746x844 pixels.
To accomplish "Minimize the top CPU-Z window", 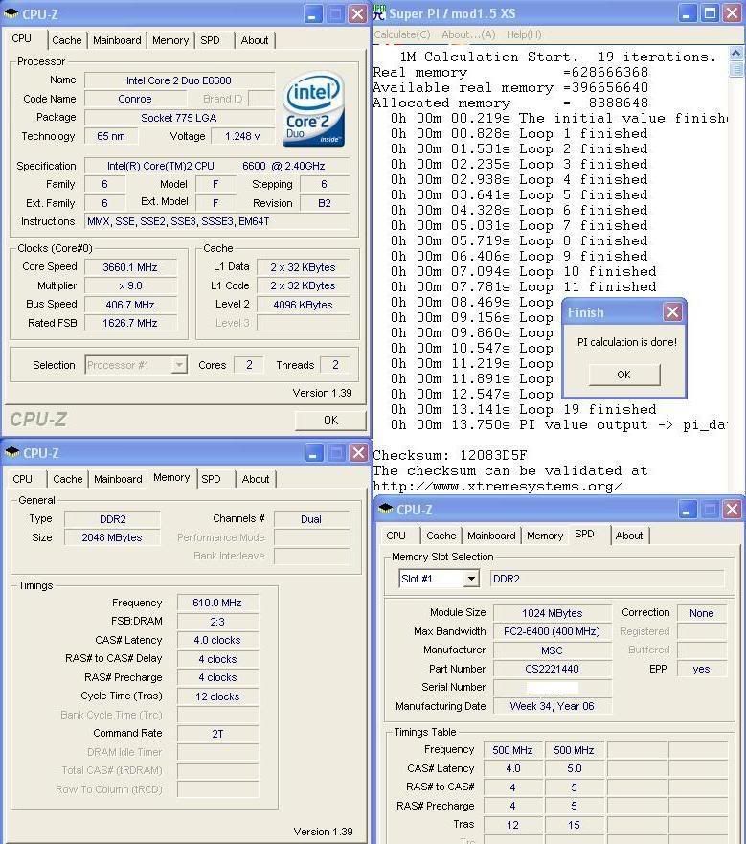I will click(x=313, y=14).
